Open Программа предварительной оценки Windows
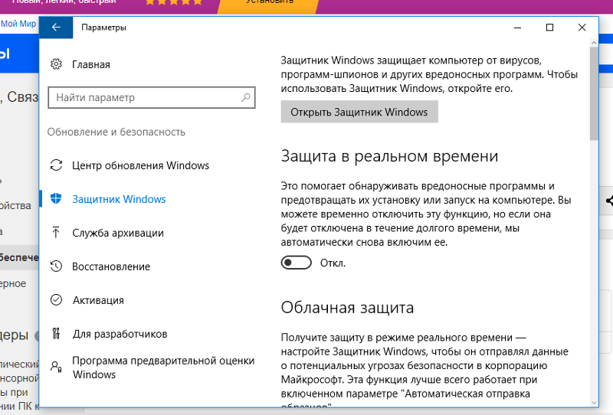The width and height of the screenshot is (613, 415). click(x=163, y=368)
